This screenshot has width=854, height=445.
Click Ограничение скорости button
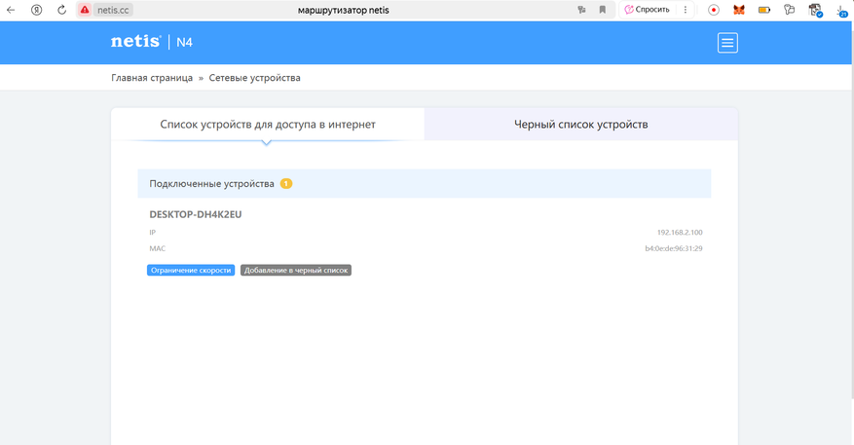point(191,270)
